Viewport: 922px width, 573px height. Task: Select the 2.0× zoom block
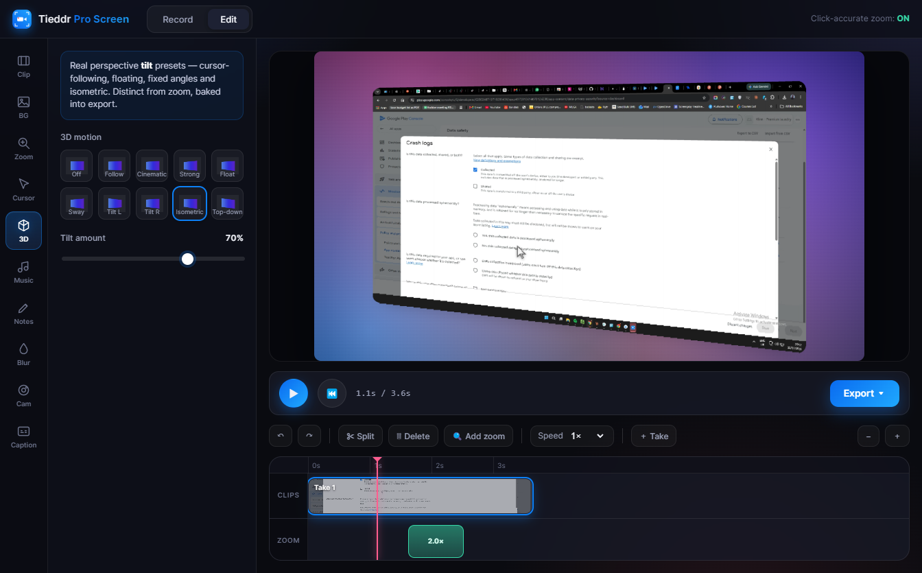pyautogui.click(x=436, y=541)
